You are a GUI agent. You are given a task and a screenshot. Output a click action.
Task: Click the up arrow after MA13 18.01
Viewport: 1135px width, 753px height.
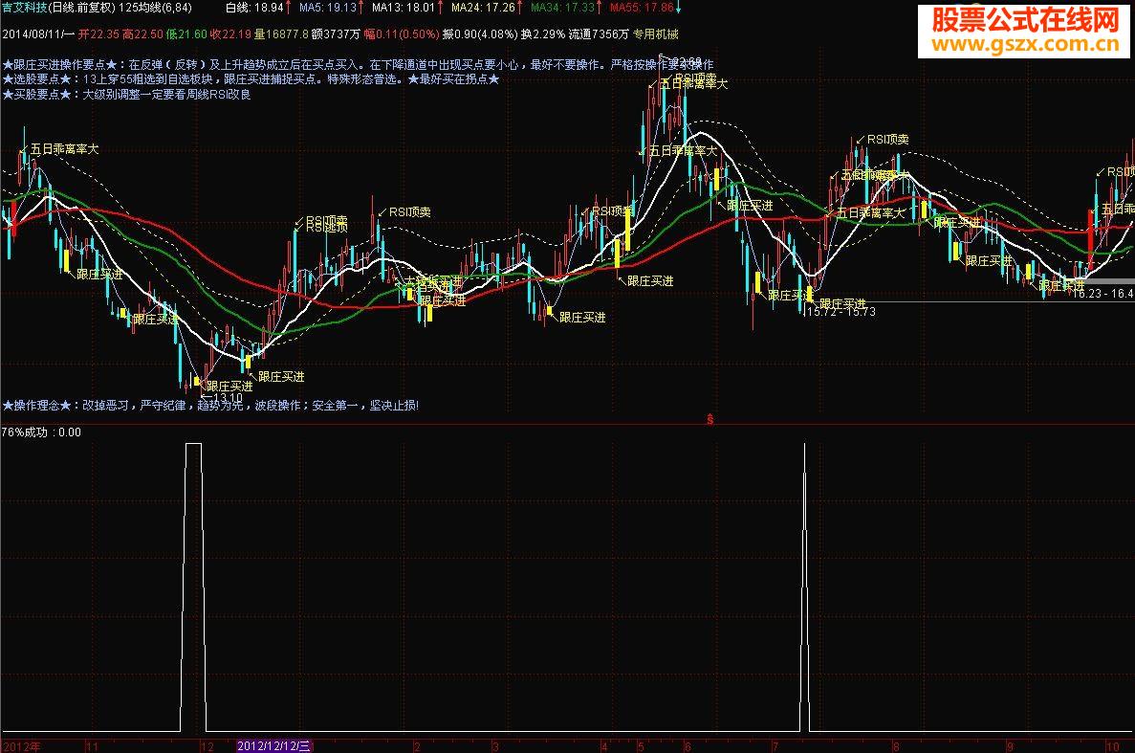tap(441, 8)
